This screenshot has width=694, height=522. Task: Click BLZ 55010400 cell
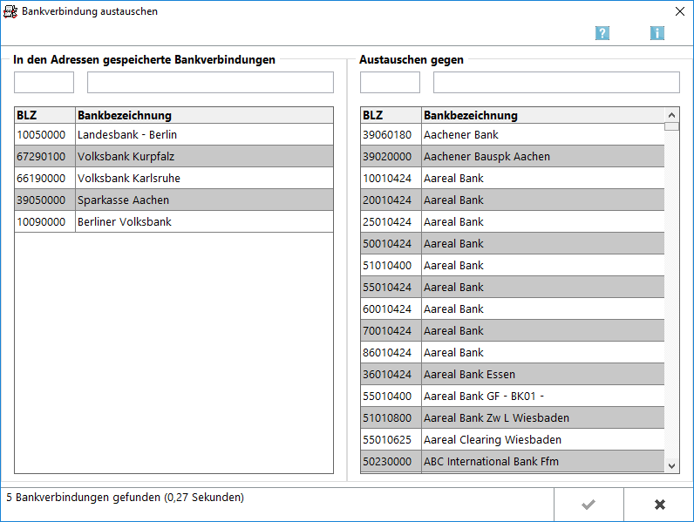pos(391,396)
